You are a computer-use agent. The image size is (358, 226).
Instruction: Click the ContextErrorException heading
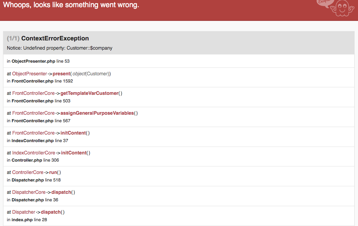click(55, 38)
